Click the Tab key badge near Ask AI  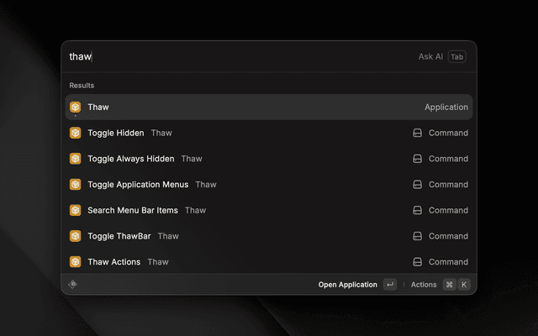[x=456, y=56]
